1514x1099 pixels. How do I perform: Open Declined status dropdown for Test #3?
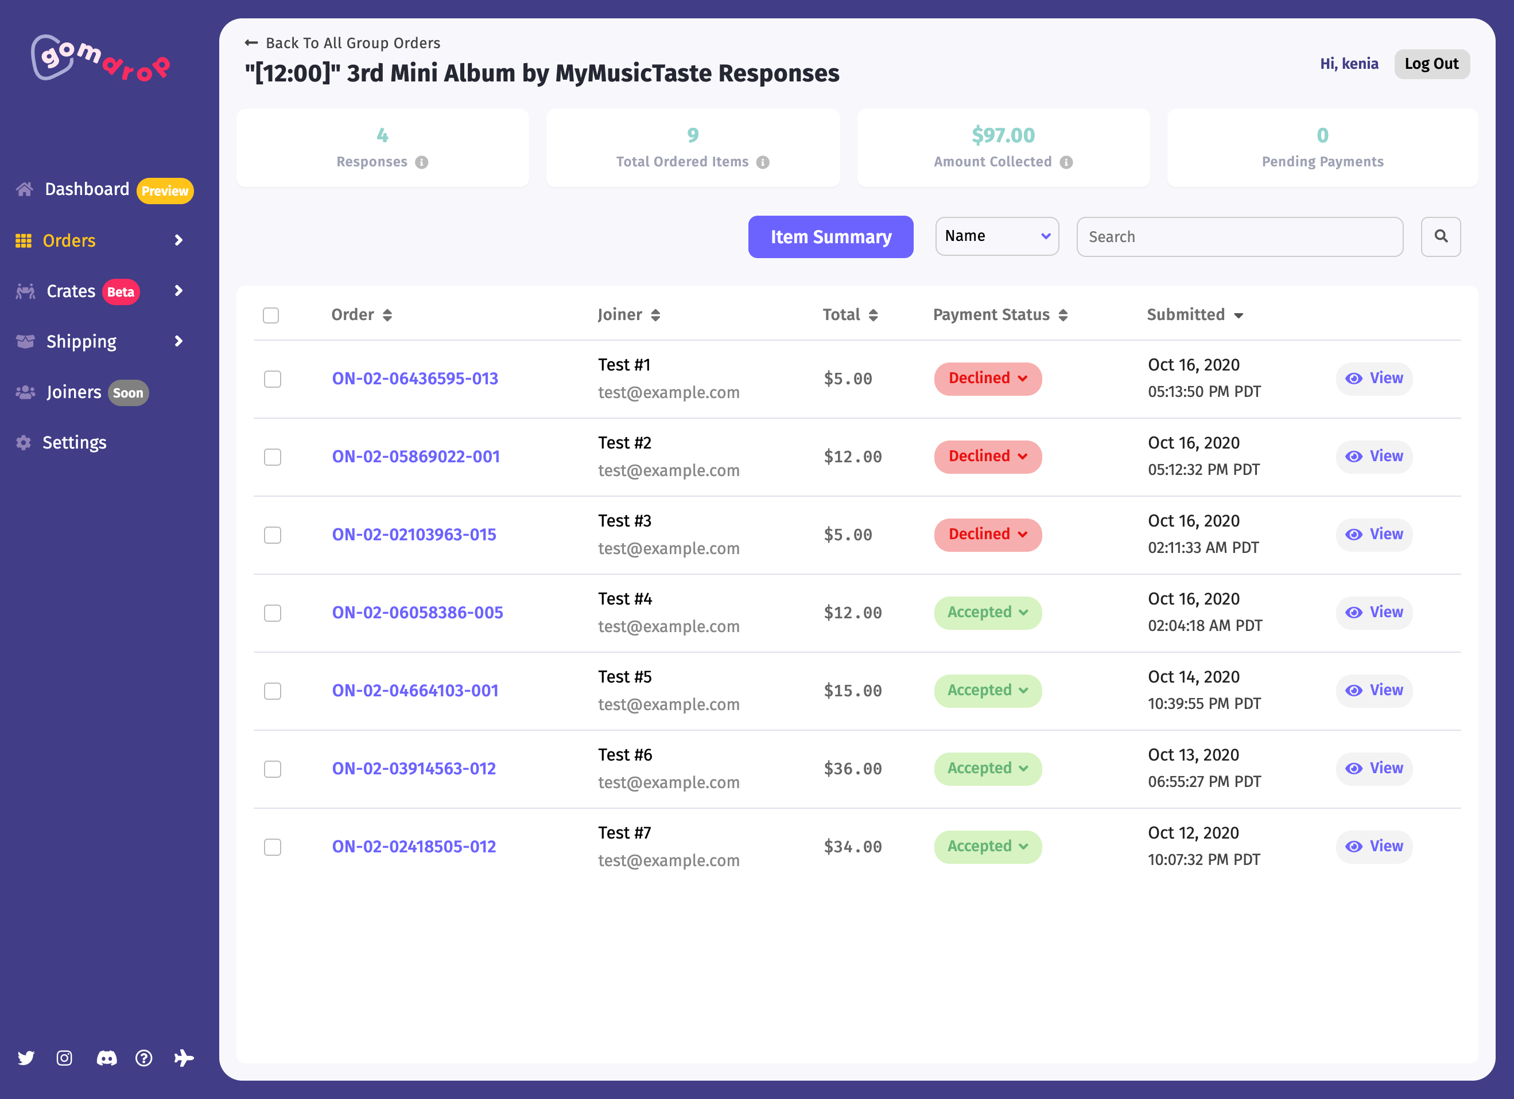(988, 535)
